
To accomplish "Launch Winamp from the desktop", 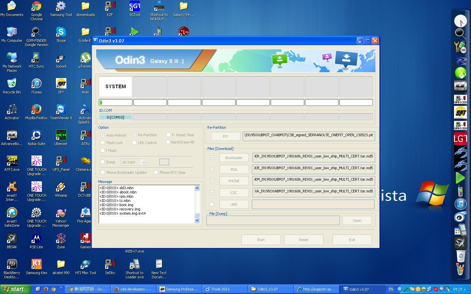I will click(61, 189).
